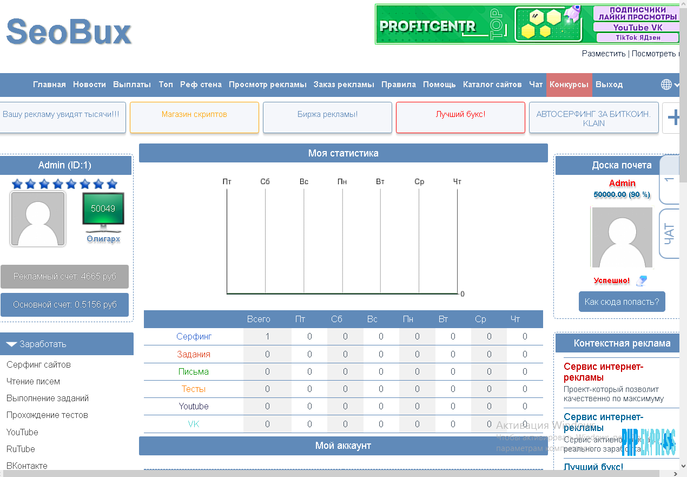Open the vertical "ЧАТ" side tab
The height and width of the screenshot is (477, 687).
click(x=670, y=233)
